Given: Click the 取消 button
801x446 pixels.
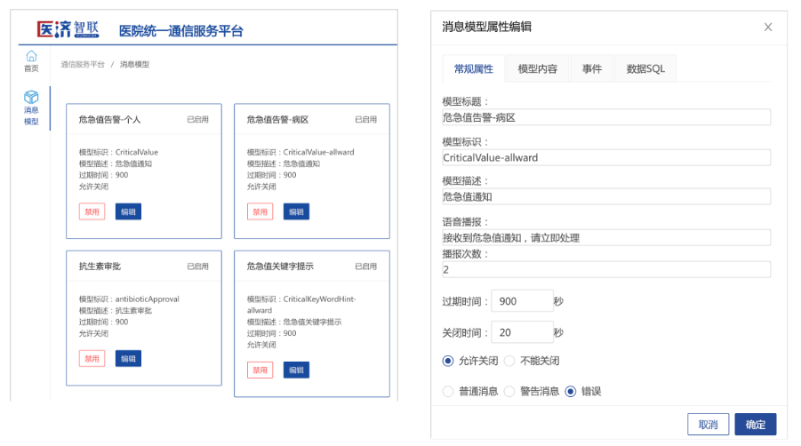Looking at the screenshot, I should pos(708,424).
